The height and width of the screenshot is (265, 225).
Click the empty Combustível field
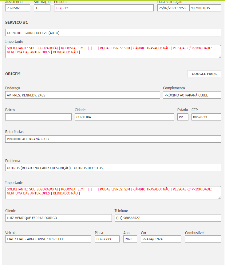203,239
